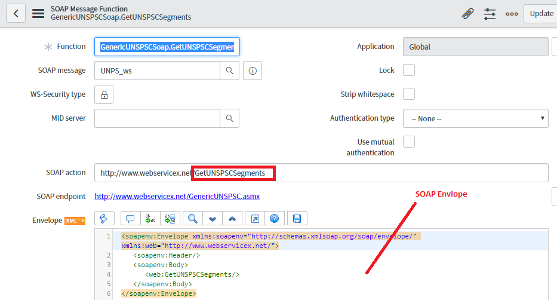This screenshot has height=300, width=557.
Task: Click the editor search magnifier icon
Action: pyautogui.click(x=192, y=219)
